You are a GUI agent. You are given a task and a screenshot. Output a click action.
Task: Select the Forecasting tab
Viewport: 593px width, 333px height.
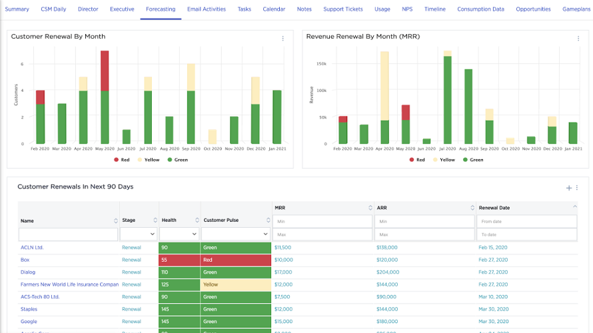(161, 9)
